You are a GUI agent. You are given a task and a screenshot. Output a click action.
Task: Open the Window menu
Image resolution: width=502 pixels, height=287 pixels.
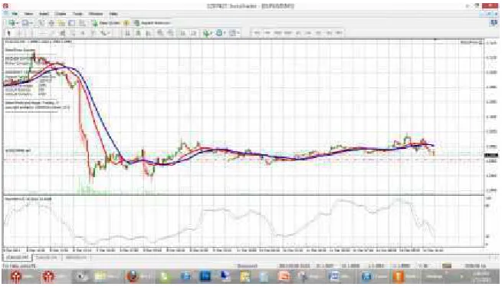[x=95, y=14]
